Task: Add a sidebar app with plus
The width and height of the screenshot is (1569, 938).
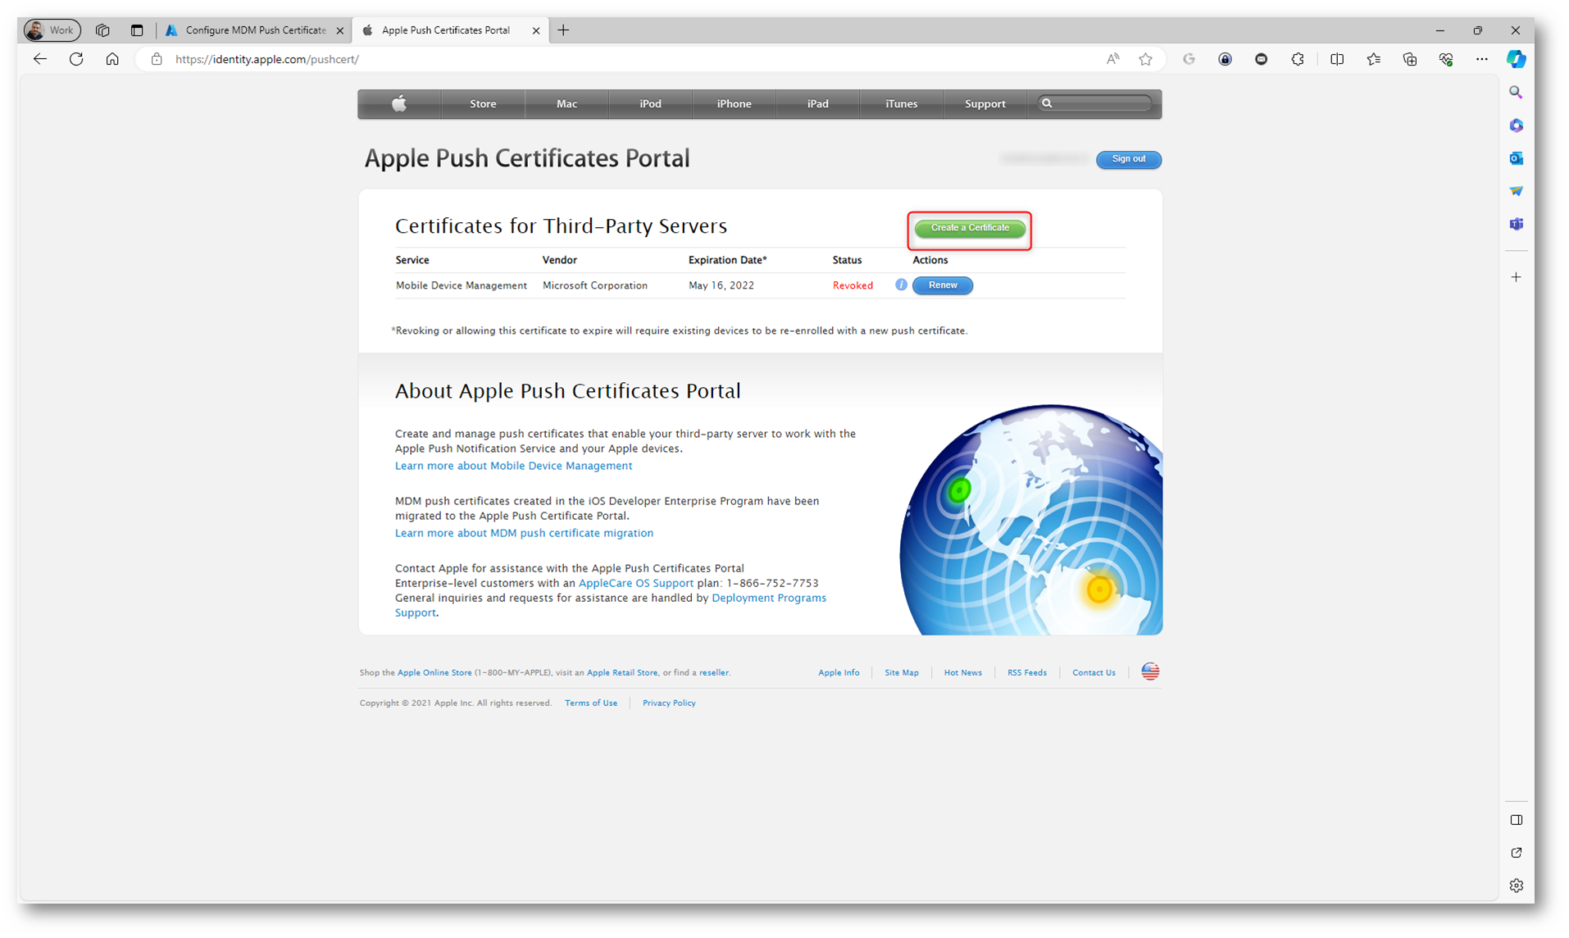Action: (x=1516, y=277)
